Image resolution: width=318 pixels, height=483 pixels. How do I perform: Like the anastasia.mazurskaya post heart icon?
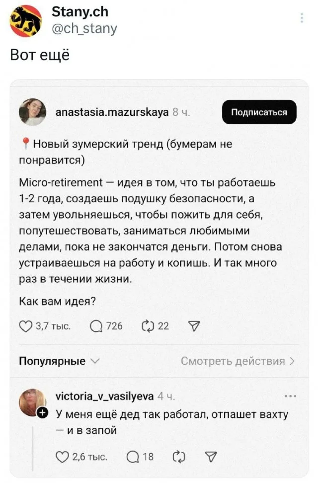tap(25, 326)
